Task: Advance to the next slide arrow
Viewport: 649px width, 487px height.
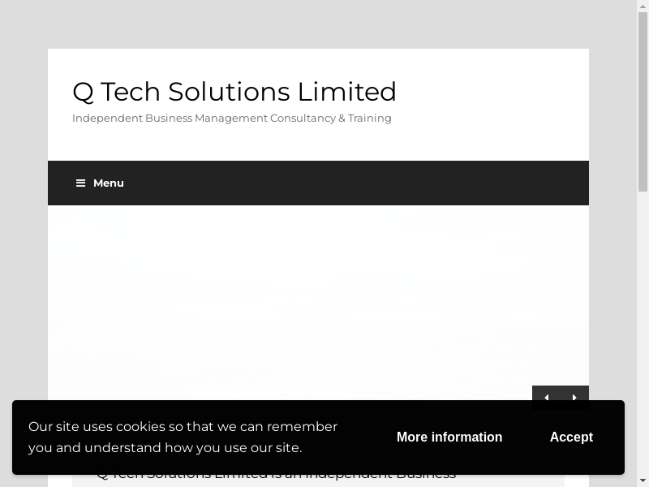Action: (574, 397)
